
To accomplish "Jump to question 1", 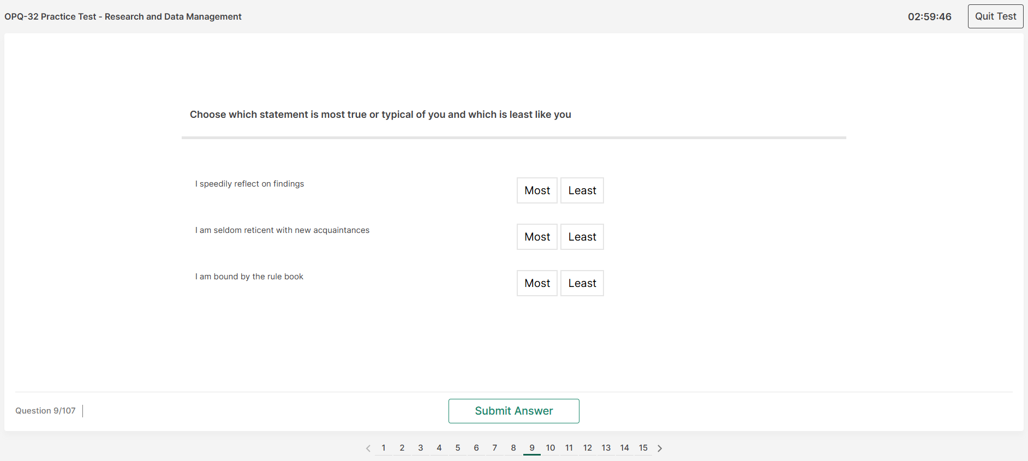I will 384,448.
